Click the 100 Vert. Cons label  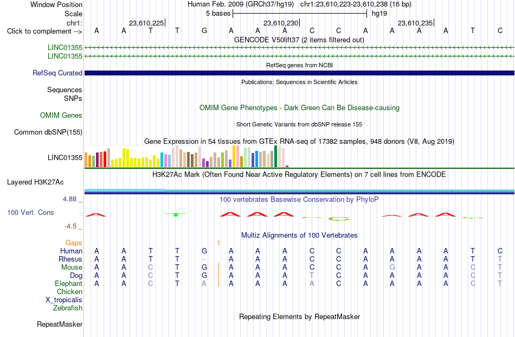30,212
